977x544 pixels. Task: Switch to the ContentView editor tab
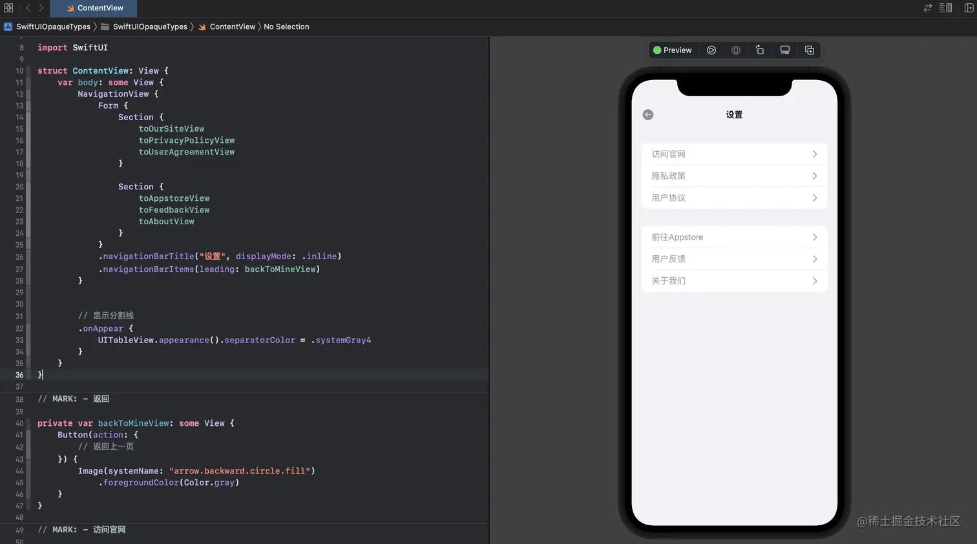(94, 8)
